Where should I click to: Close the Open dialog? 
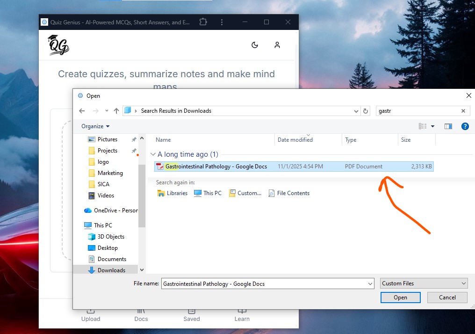468,95
